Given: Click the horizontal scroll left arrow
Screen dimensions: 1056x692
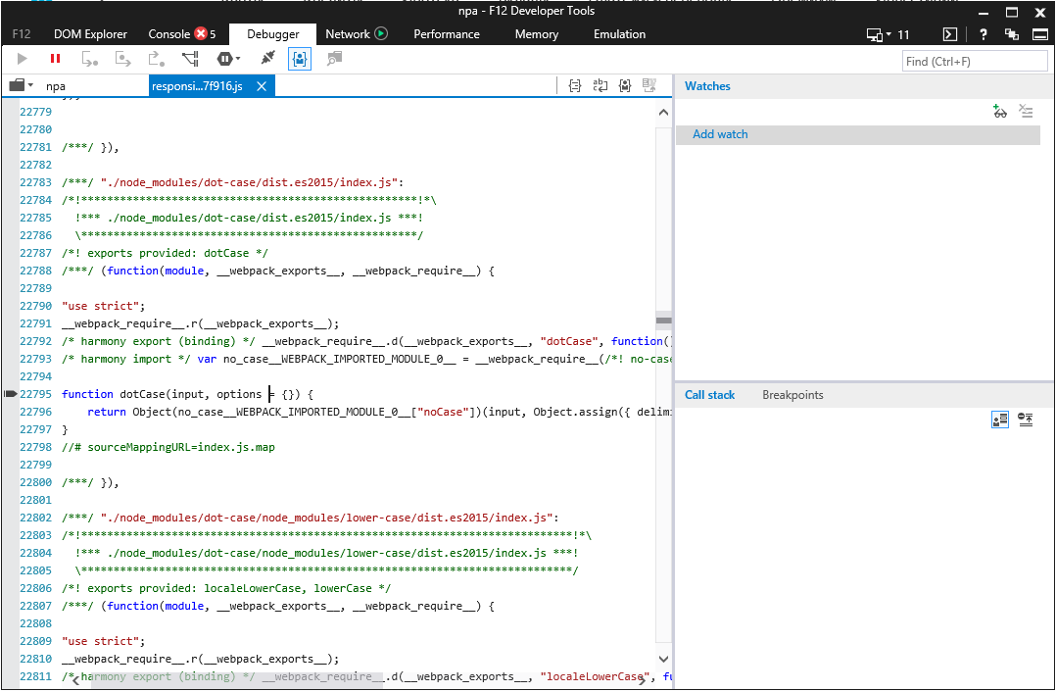Looking at the screenshot, I should (x=76, y=680).
